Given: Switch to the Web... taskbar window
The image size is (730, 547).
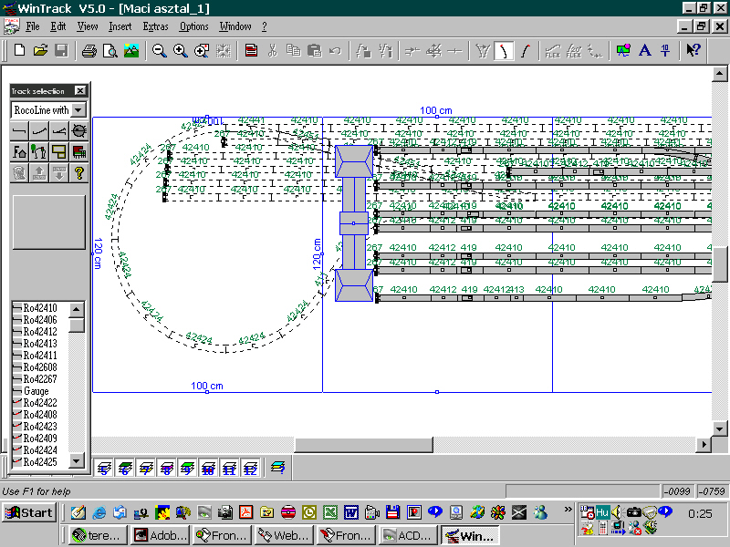Looking at the screenshot, I should (284, 535).
